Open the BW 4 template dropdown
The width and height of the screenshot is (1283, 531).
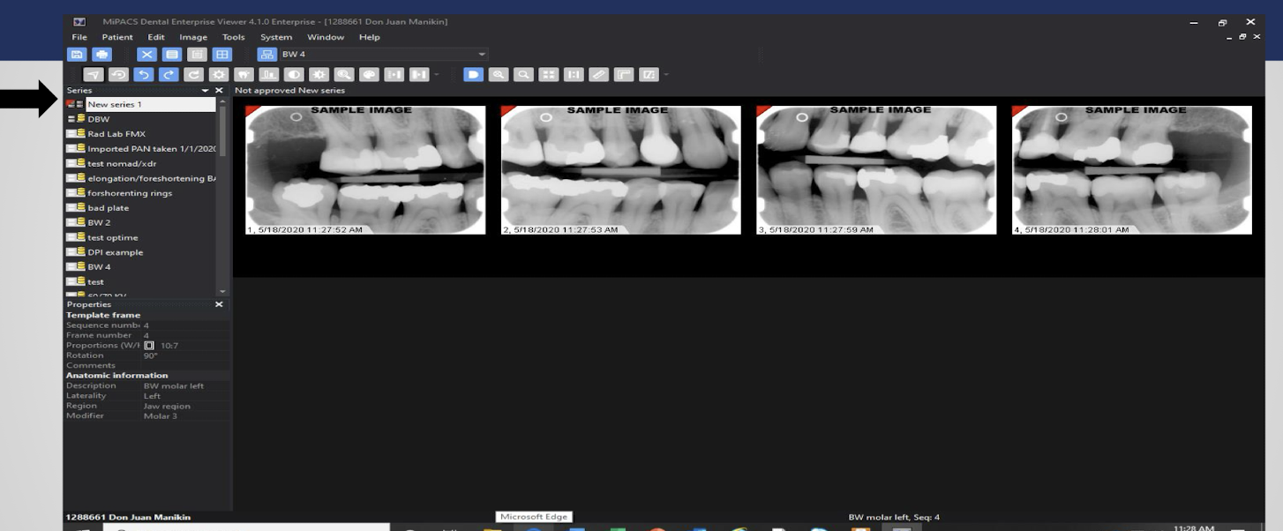point(482,55)
